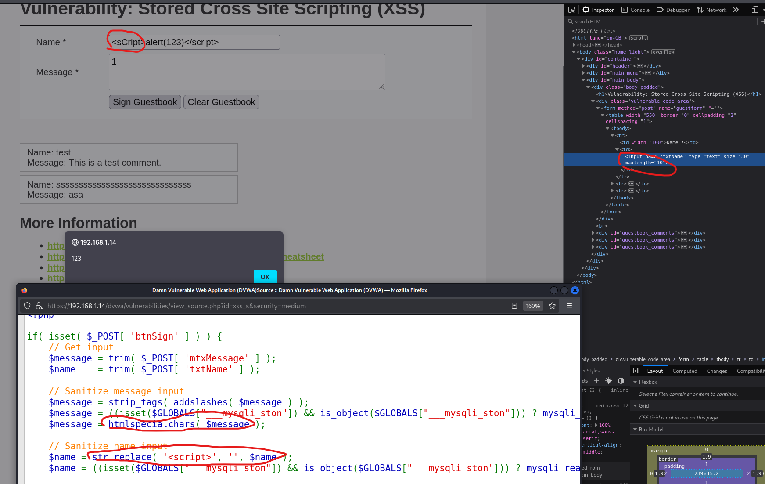Switch to Network tab
Image resolution: width=765 pixels, height=484 pixels.
[711, 10]
